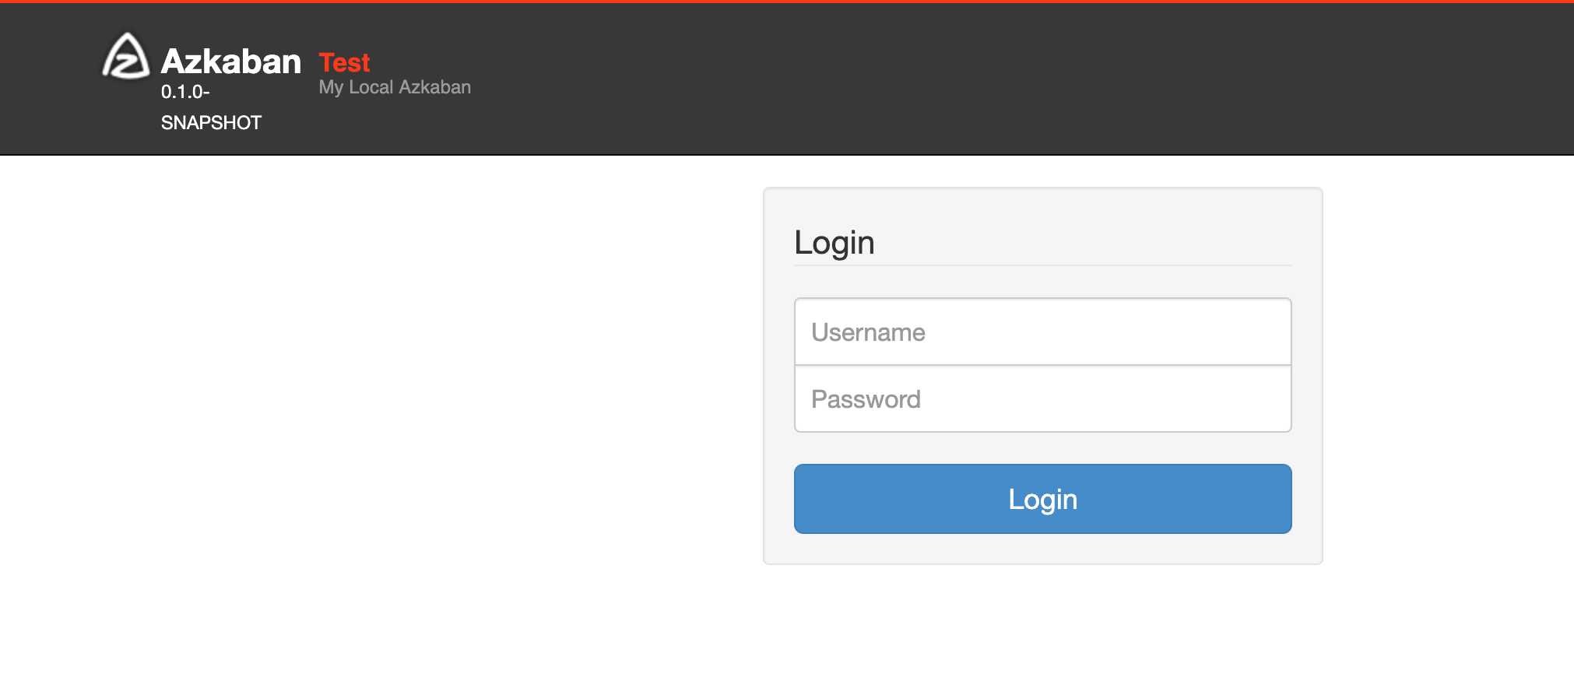Screen dimensions: 1574x674
Task: Focus the Password input field
Action: [1043, 398]
